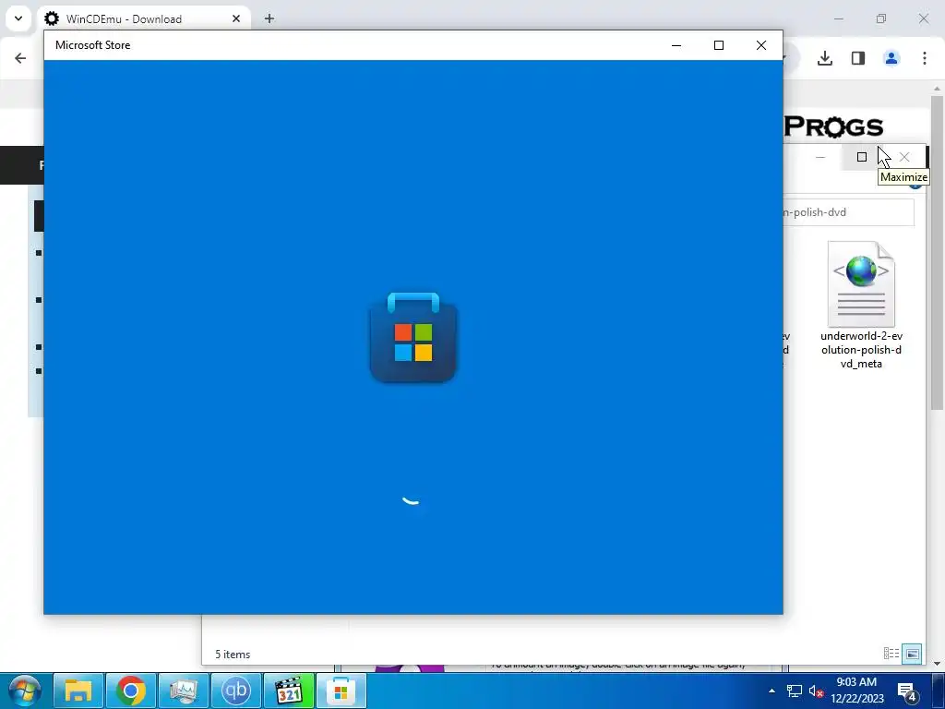
Task: Open File Explorer from the taskbar
Action: (x=78, y=691)
